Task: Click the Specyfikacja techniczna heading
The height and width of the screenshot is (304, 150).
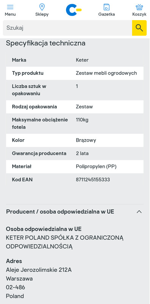Action: (46, 43)
